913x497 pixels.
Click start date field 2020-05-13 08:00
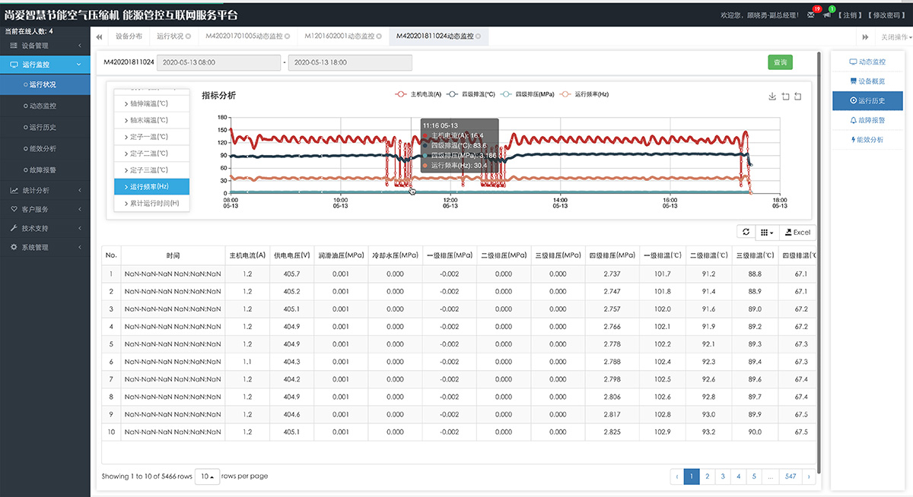218,62
